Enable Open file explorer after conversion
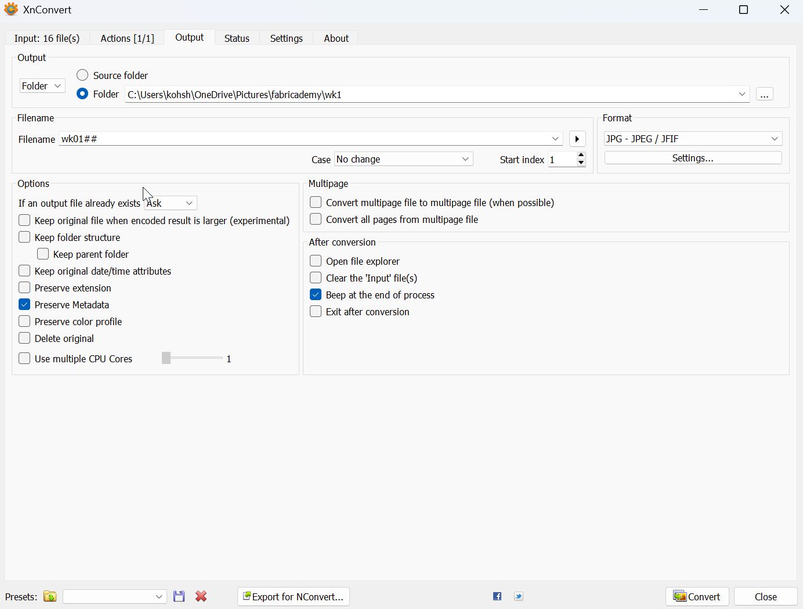The image size is (803, 609). (316, 261)
